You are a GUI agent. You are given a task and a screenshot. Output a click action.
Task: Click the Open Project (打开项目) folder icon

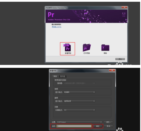coord(87,47)
